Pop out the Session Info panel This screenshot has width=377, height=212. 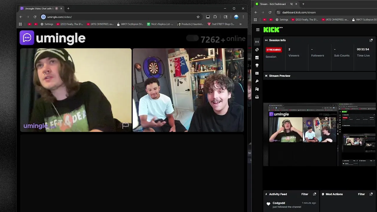(x=371, y=40)
